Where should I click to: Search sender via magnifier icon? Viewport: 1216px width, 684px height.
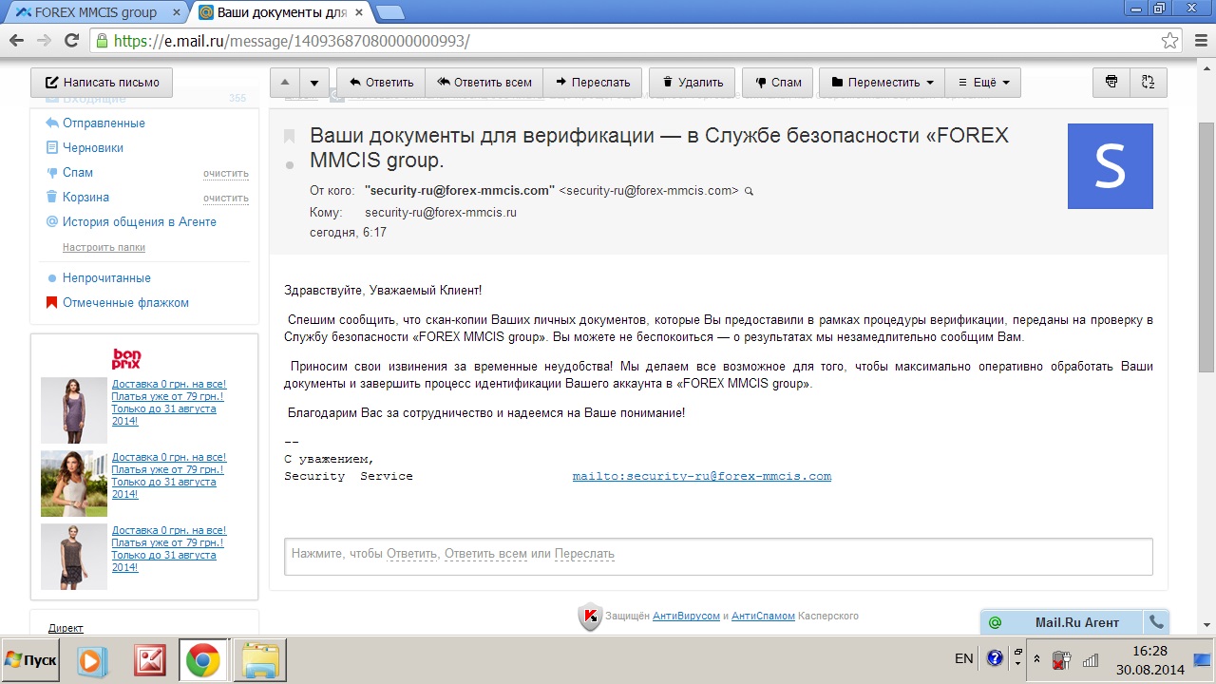749,191
